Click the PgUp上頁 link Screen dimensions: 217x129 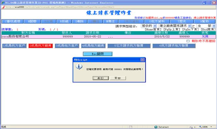172,29
